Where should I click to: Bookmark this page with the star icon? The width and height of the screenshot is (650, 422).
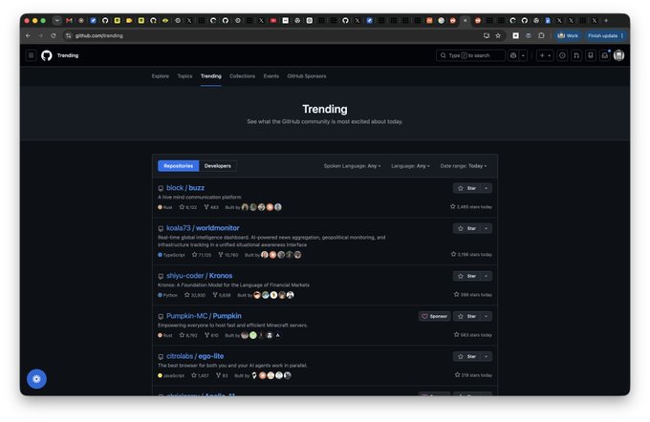(x=498, y=35)
